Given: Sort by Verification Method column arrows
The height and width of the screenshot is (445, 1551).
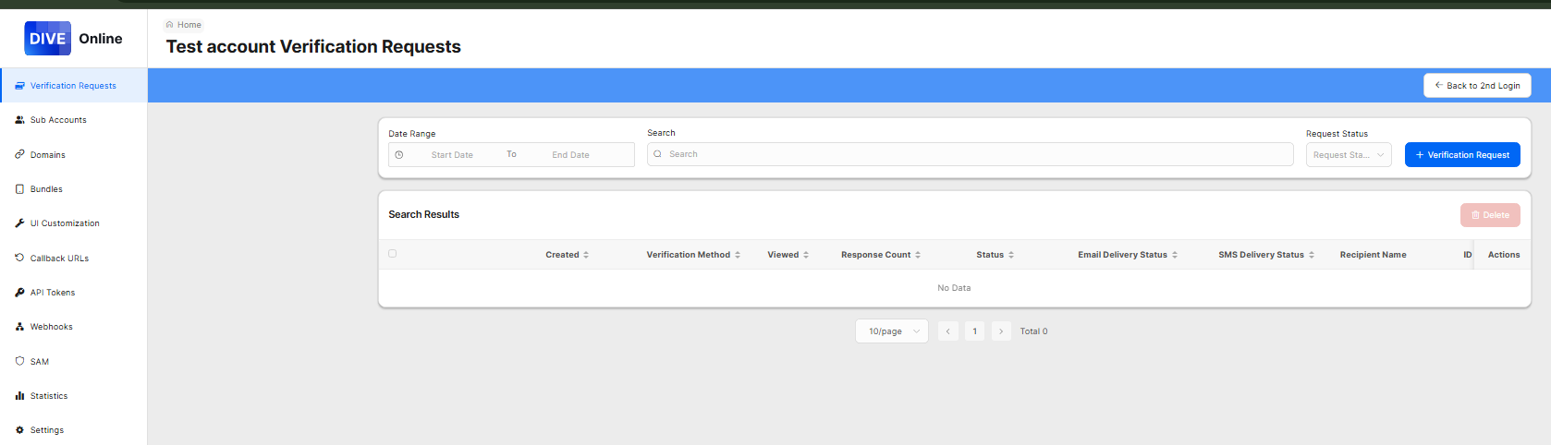Looking at the screenshot, I should (738, 255).
